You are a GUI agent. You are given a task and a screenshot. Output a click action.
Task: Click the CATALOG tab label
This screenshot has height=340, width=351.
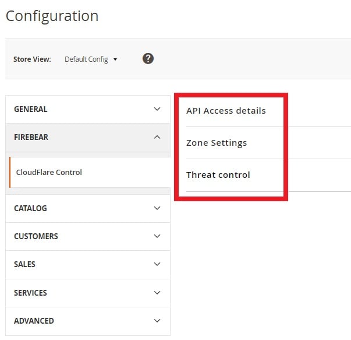[x=30, y=208]
